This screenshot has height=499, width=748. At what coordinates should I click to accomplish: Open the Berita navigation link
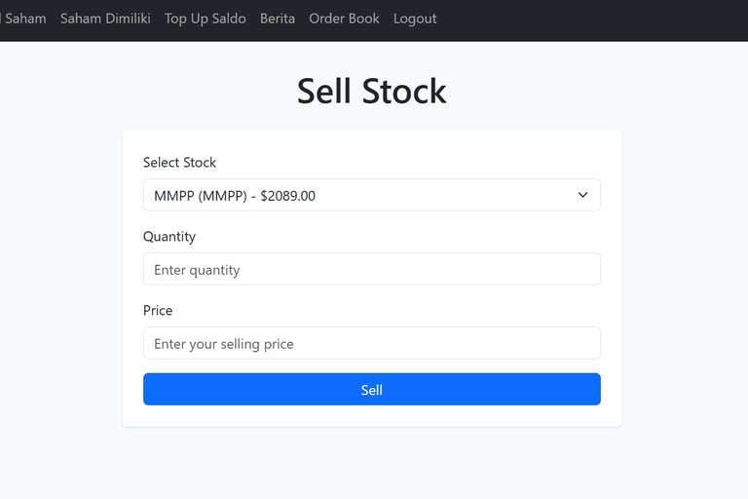(x=278, y=19)
